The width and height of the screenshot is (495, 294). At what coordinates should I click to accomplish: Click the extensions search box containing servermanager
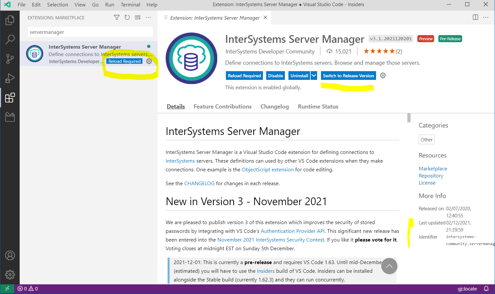[90, 32]
